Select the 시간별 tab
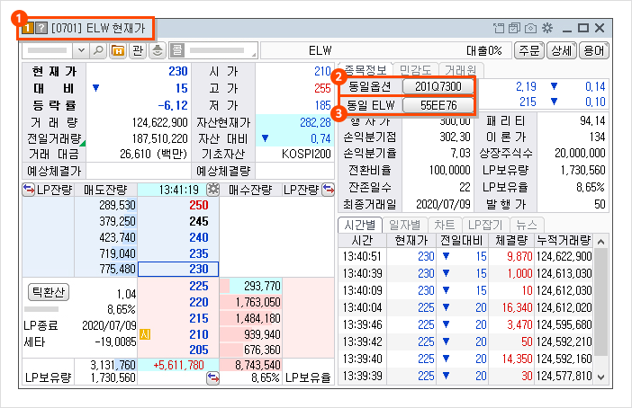 coord(360,225)
